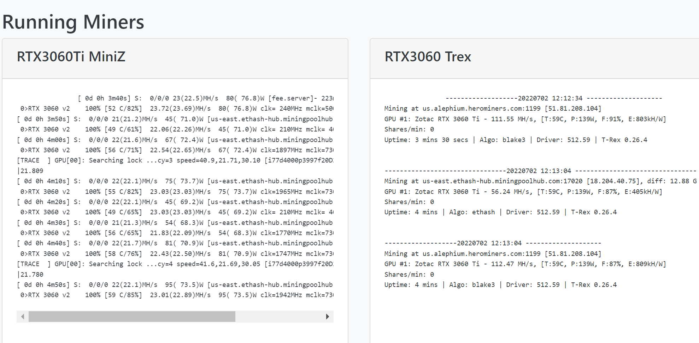Click the 'Mining at us-east.ethash-hub.miningpoolhub.com:17020' line
Viewport: 699px width, 343px height.
(541, 181)
